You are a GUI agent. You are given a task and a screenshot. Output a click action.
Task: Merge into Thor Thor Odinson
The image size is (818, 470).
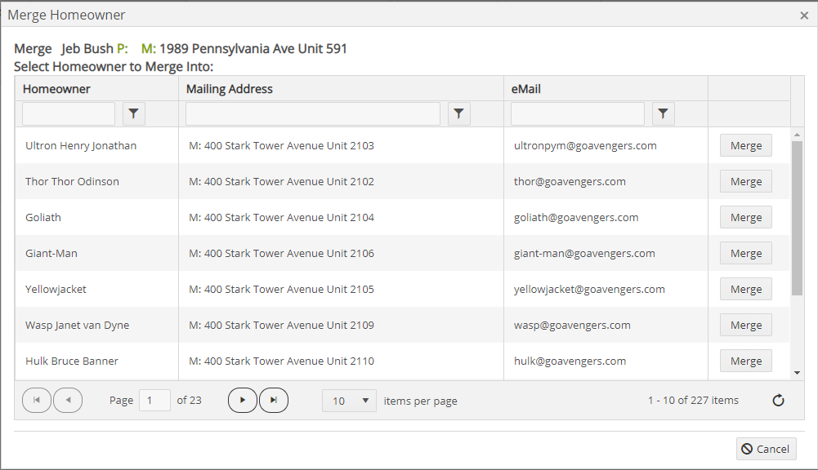coord(745,182)
